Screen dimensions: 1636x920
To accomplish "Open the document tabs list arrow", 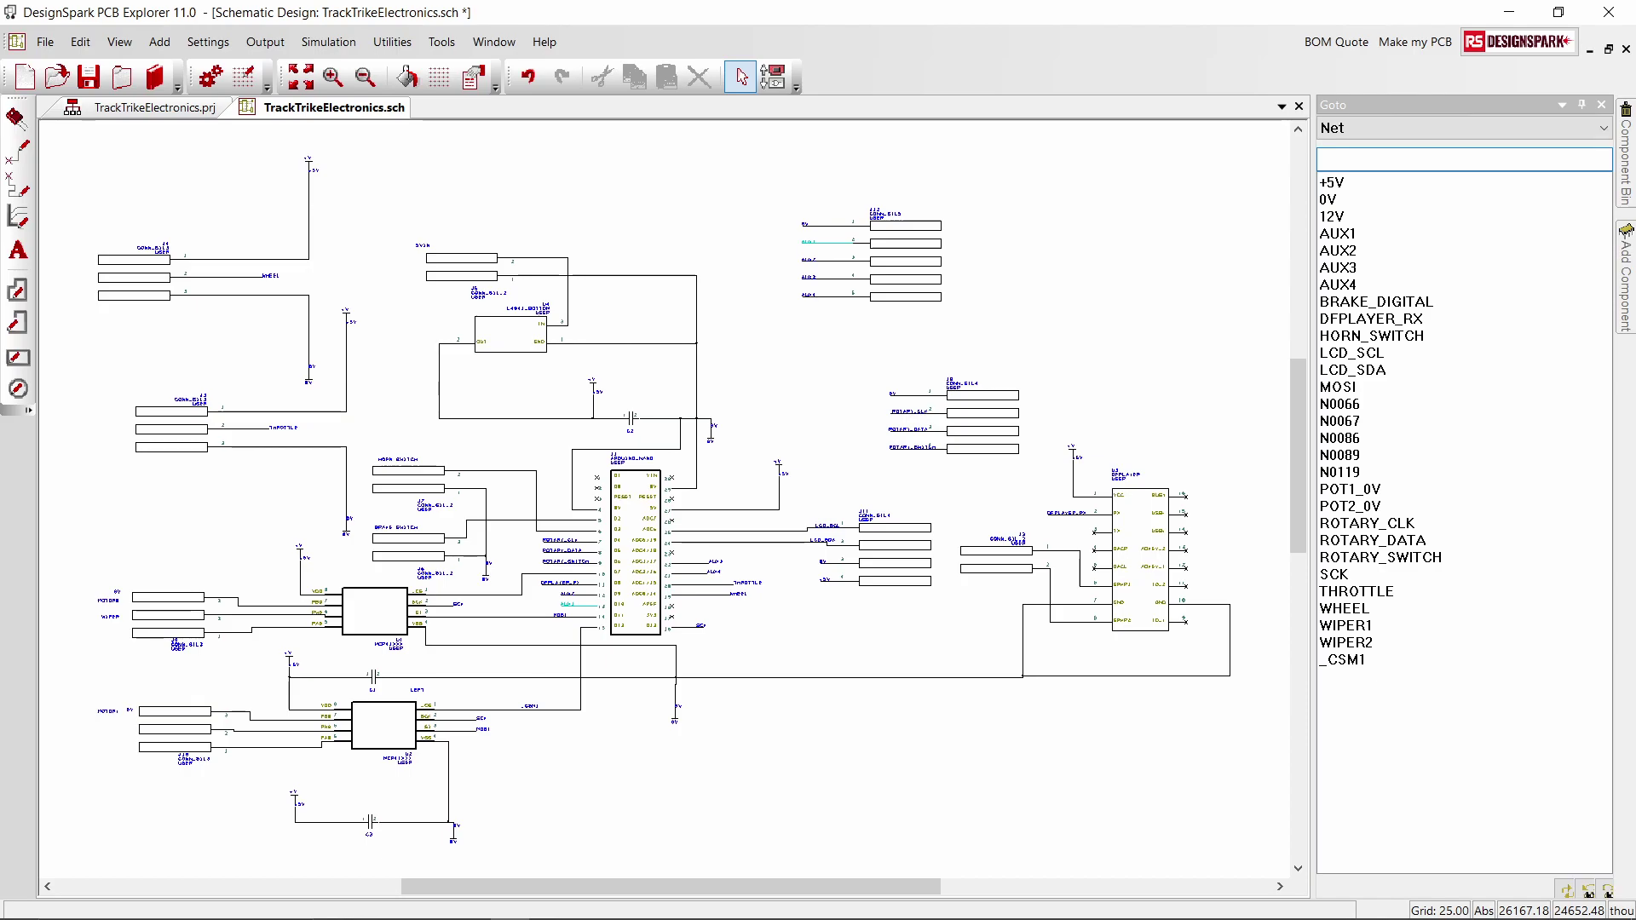I will (x=1282, y=106).
